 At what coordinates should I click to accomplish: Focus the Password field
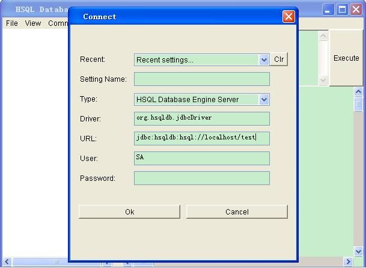tap(202, 178)
